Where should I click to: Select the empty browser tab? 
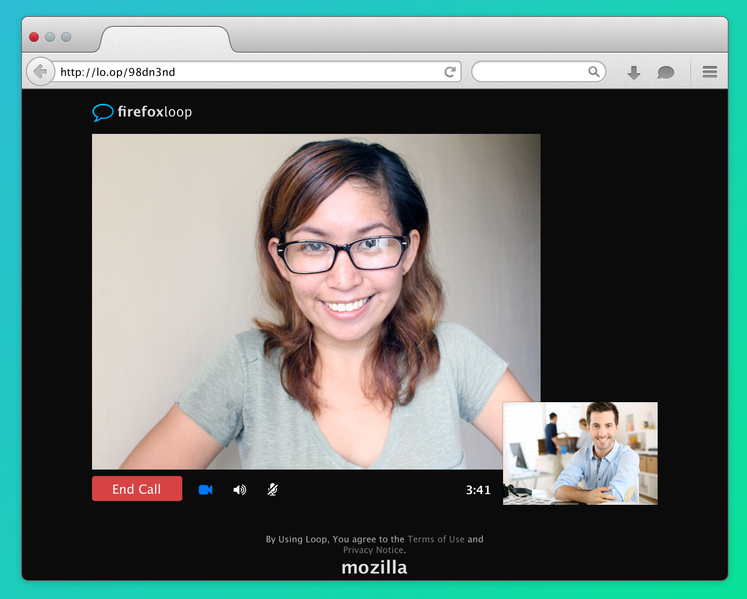click(165, 40)
